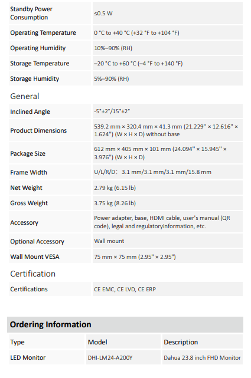The height and width of the screenshot is (378, 251).
Task: Click the Product Dimensions value cell
Action: (x=168, y=130)
